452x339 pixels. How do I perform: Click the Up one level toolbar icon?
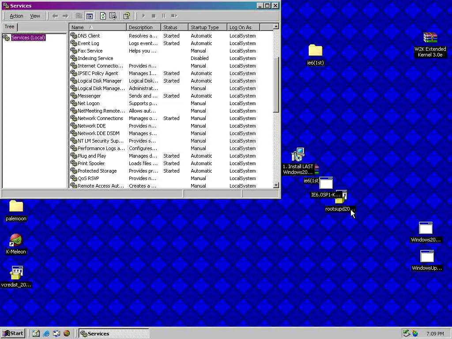click(x=79, y=16)
